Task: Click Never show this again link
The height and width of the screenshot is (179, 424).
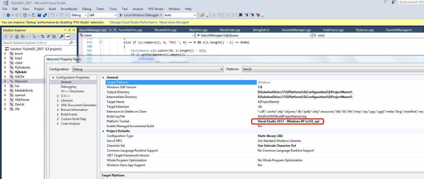Action: tap(174, 22)
